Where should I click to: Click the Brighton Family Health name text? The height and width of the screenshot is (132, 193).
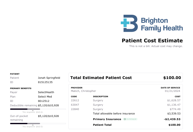(162, 24)
